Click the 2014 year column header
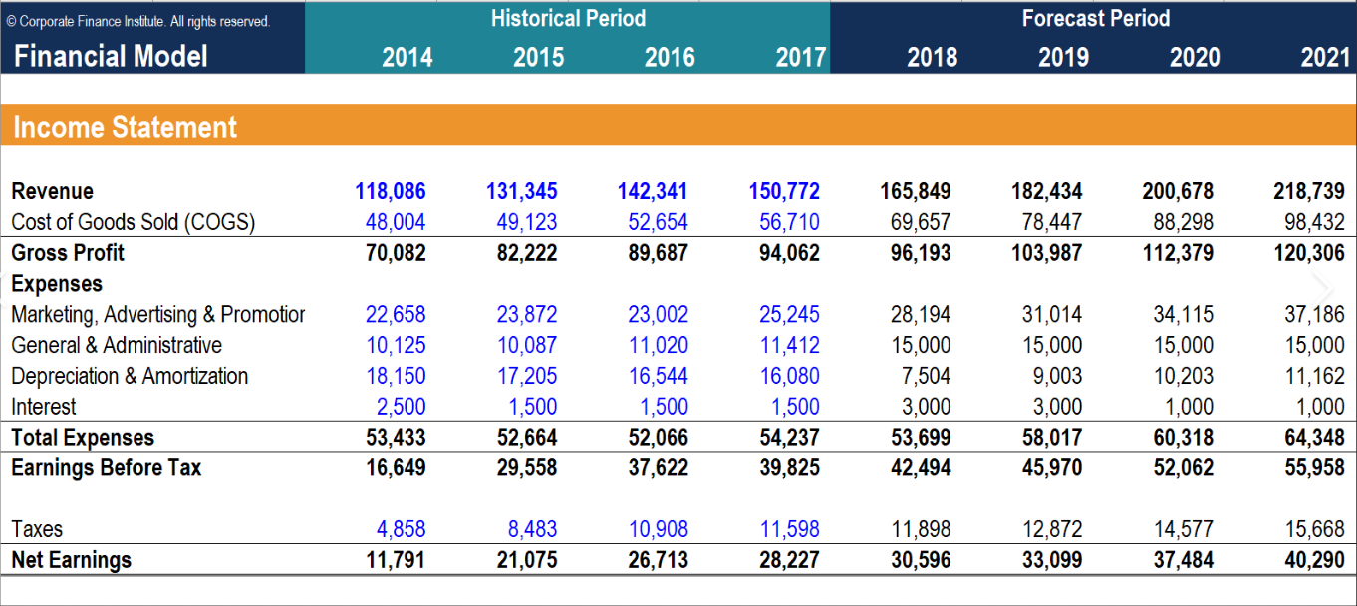The image size is (1357, 606). (407, 57)
